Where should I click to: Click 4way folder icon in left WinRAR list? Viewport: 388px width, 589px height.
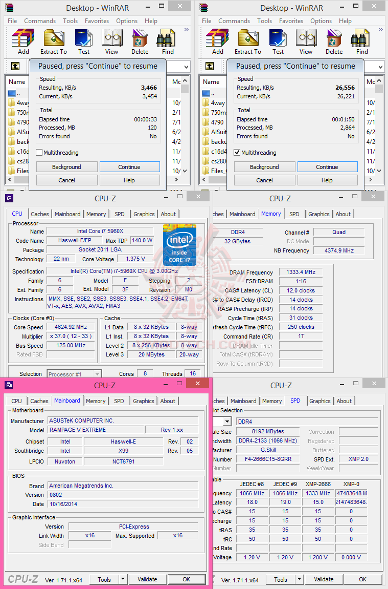pos(12,102)
